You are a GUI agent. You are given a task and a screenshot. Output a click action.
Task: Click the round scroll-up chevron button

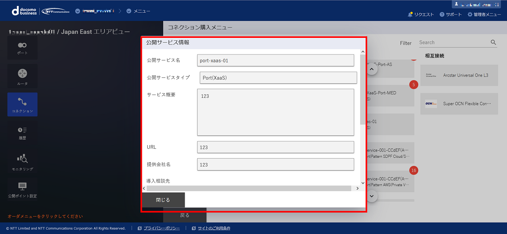click(372, 70)
